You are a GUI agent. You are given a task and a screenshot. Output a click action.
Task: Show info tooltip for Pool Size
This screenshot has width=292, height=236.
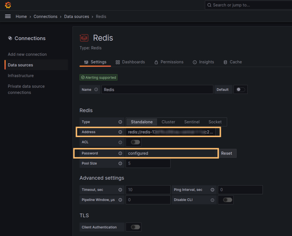[x=120, y=163]
